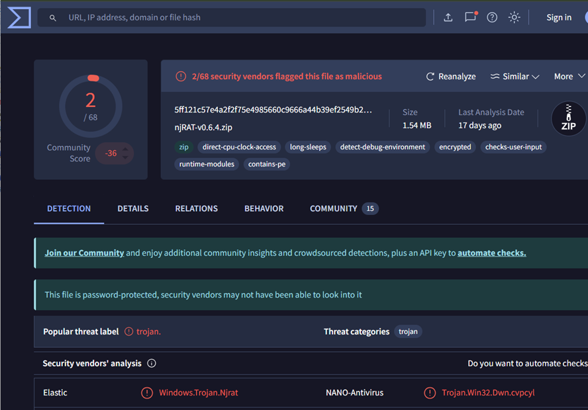This screenshot has width=588, height=410.
Task: Click the info icon beside Security vendors' analysis
Action: tap(152, 363)
